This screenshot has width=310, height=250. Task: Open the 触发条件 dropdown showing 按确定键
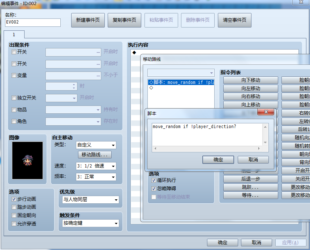pyautogui.click(x=91, y=223)
